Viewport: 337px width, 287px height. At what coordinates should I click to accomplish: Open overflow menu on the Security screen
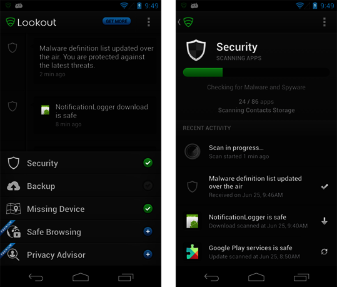(x=324, y=22)
